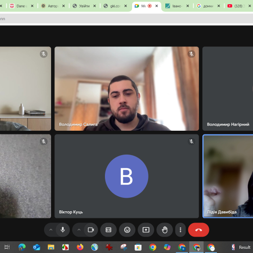Toggle the camera button

coord(91,230)
